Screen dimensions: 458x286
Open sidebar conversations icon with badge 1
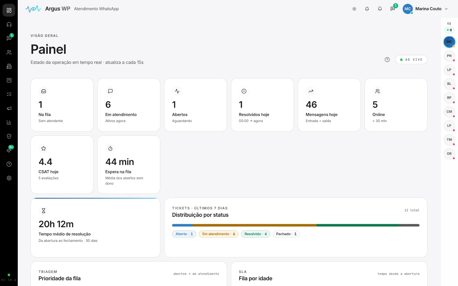coord(9,38)
